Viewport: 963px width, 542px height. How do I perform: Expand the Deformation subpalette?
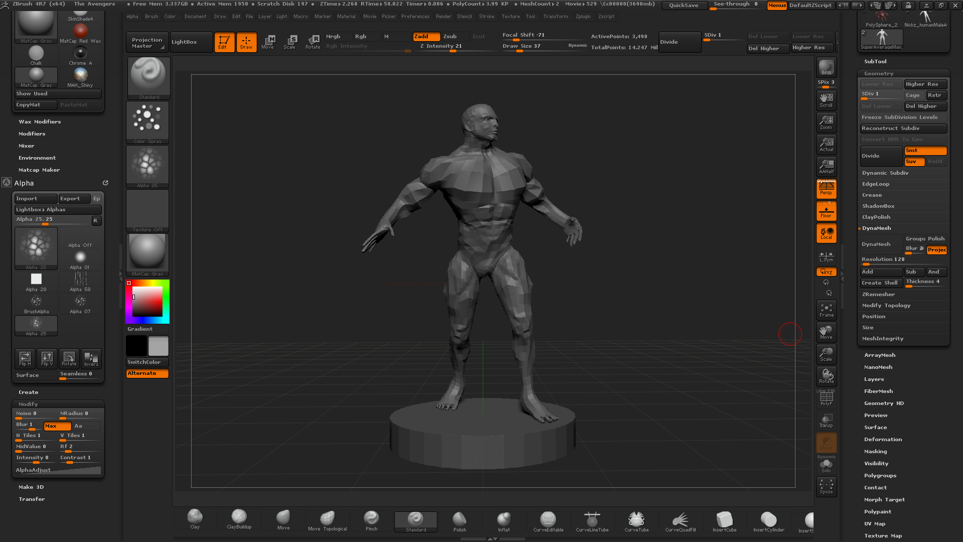[x=883, y=440]
